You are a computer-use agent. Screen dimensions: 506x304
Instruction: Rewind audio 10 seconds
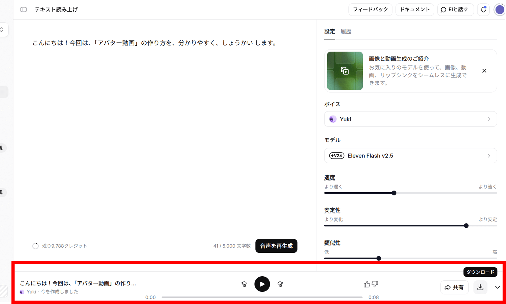click(x=244, y=284)
